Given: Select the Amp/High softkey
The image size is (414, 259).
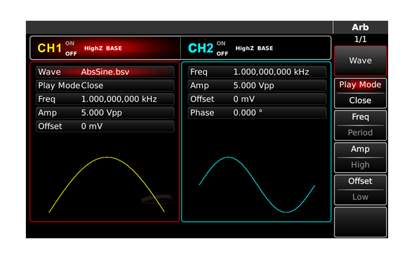Looking at the screenshot, I should 360,157.
